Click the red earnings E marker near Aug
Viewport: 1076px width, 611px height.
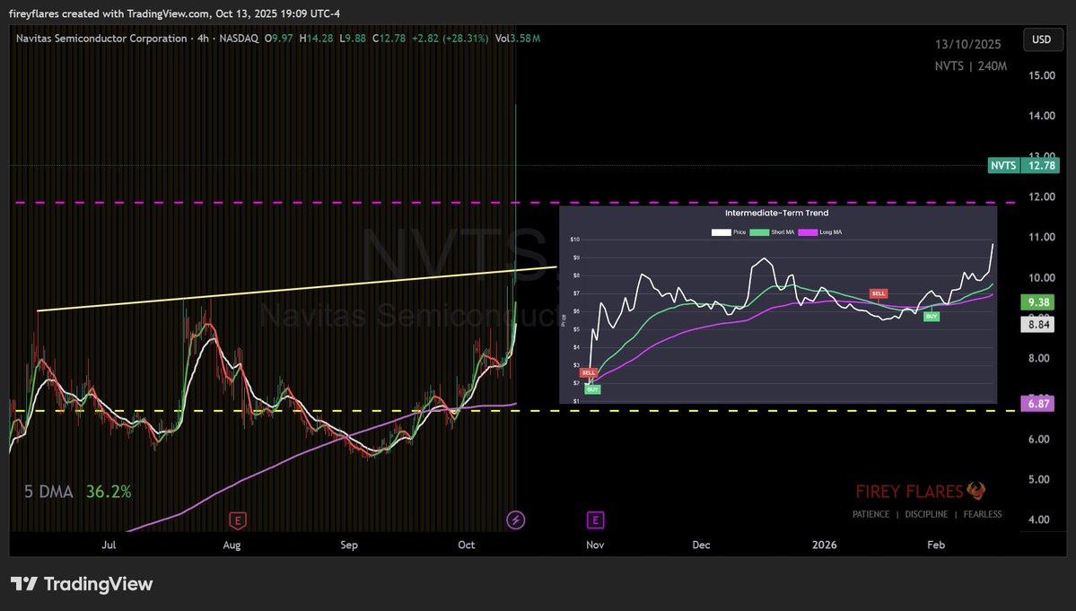[x=238, y=520]
